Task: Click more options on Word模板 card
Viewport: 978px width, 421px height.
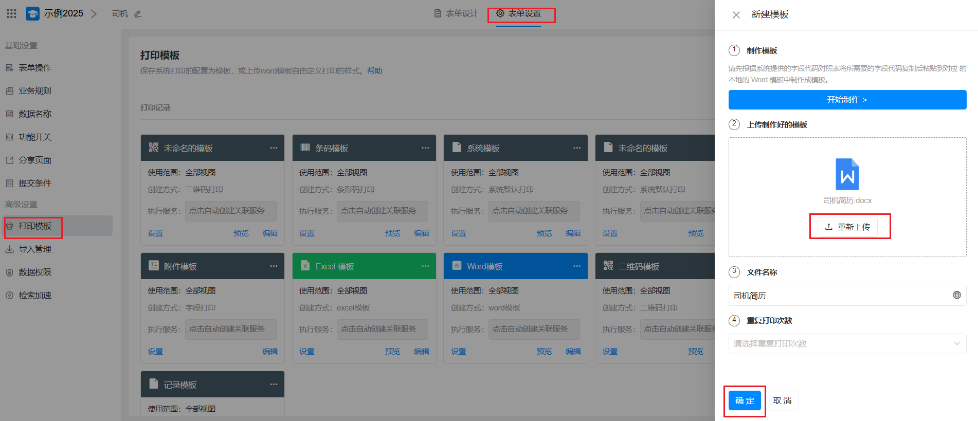Action: click(577, 266)
